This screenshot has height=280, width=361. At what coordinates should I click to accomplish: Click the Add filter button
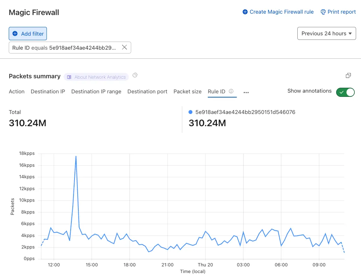click(28, 34)
